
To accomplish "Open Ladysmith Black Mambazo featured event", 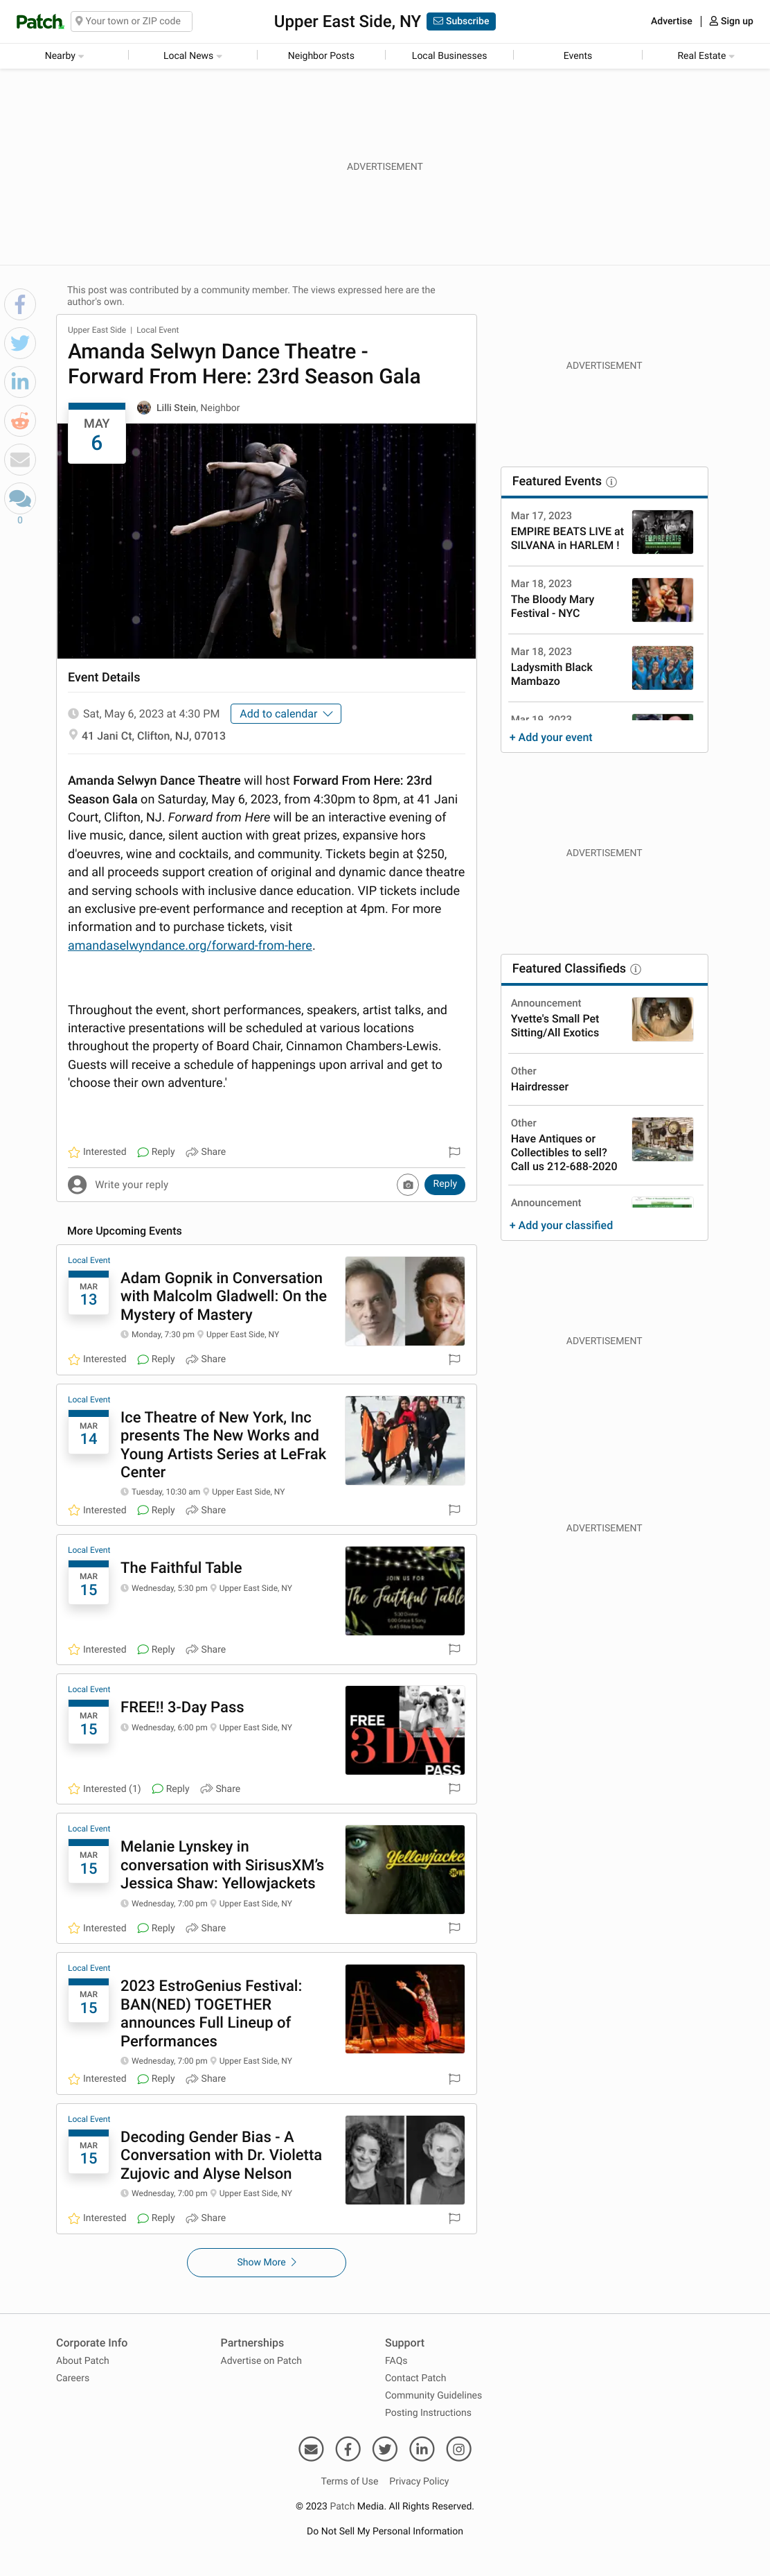I will pyautogui.click(x=551, y=675).
